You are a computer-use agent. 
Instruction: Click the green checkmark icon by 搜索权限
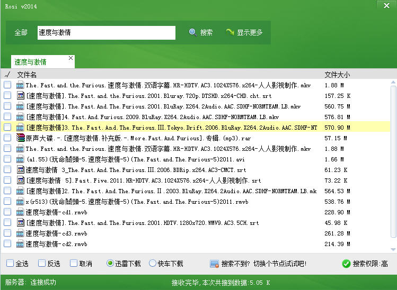click(x=346, y=264)
